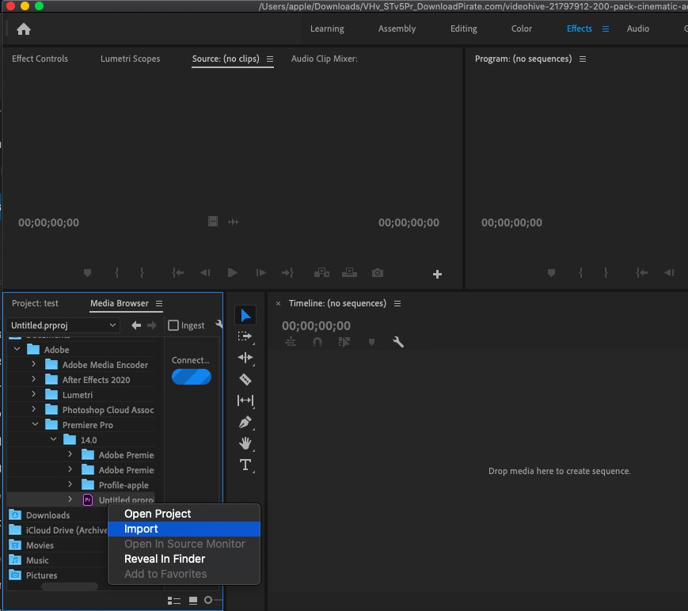Choose the Track Select Forward tool
This screenshot has width=688, height=611.
pyautogui.click(x=245, y=337)
